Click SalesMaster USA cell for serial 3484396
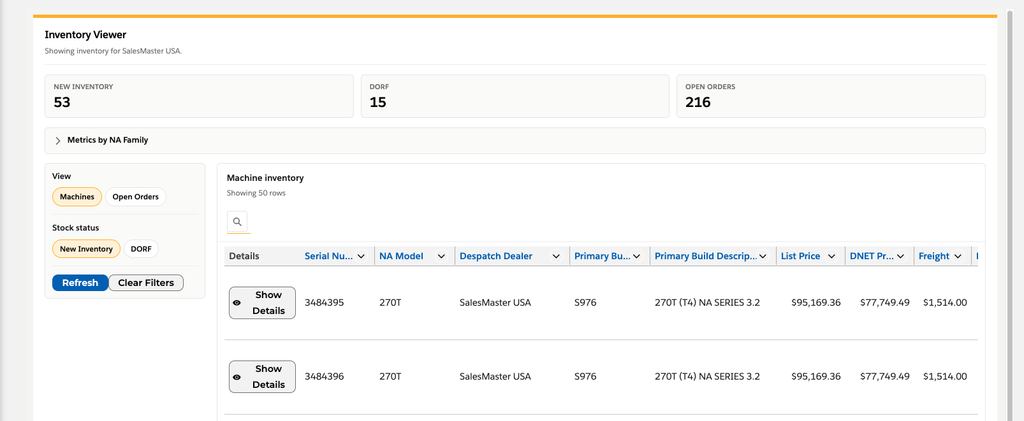Screen dimensions: 1024x421 pos(495,376)
